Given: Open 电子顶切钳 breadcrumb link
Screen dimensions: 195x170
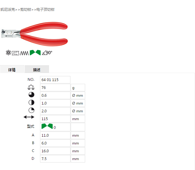Looking at the screenshot, I should pos(45,10).
